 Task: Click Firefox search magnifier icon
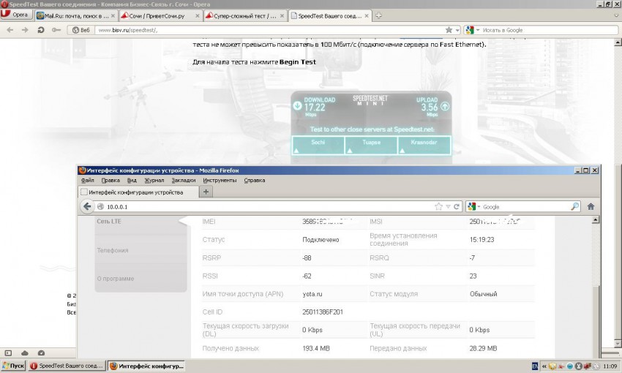(x=574, y=206)
